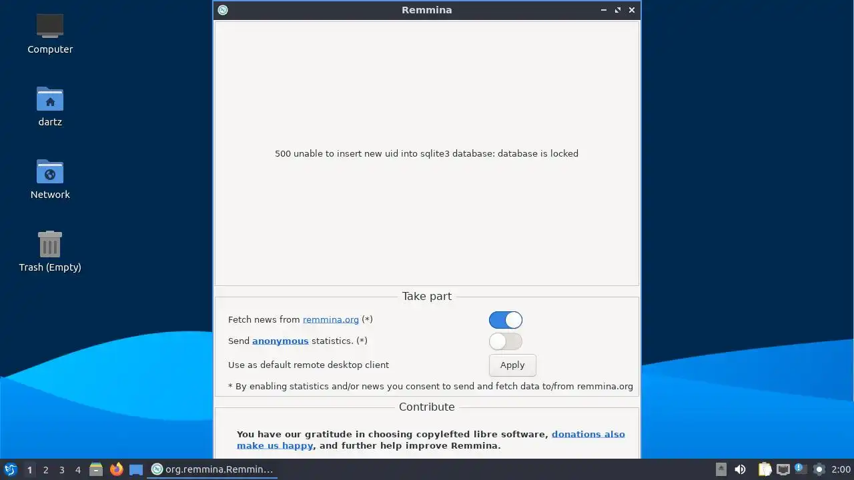This screenshot has height=480, width=854.
Task: Click the '500 unable to insert new uid' error text
Action: pos(426,153)
